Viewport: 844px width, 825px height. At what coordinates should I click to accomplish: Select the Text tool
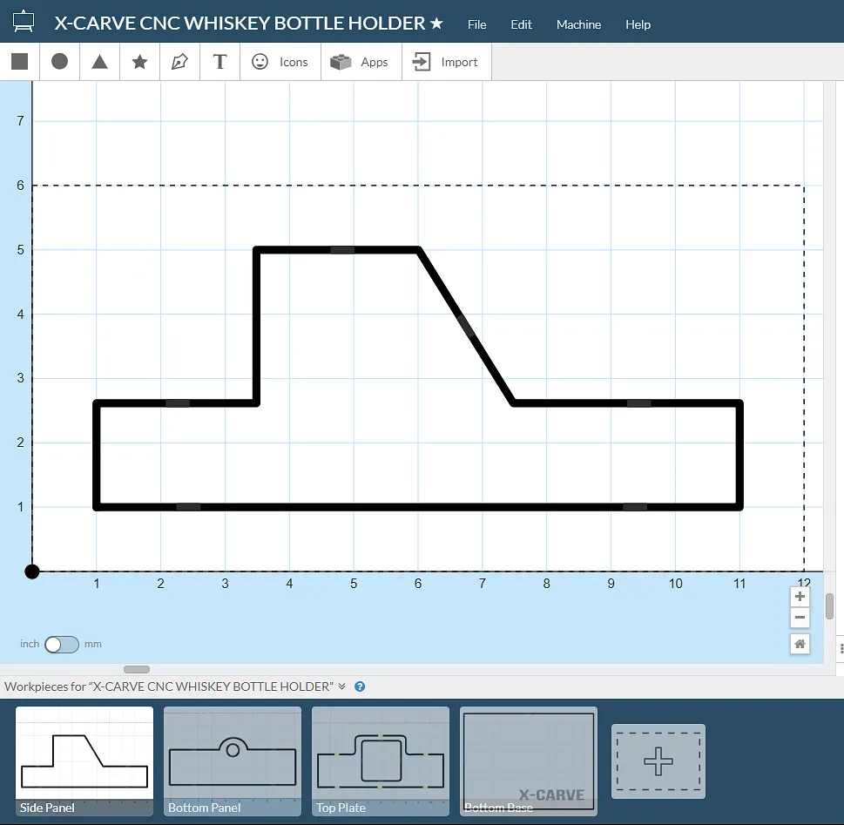pyautogui.click(x=220, y=62)
